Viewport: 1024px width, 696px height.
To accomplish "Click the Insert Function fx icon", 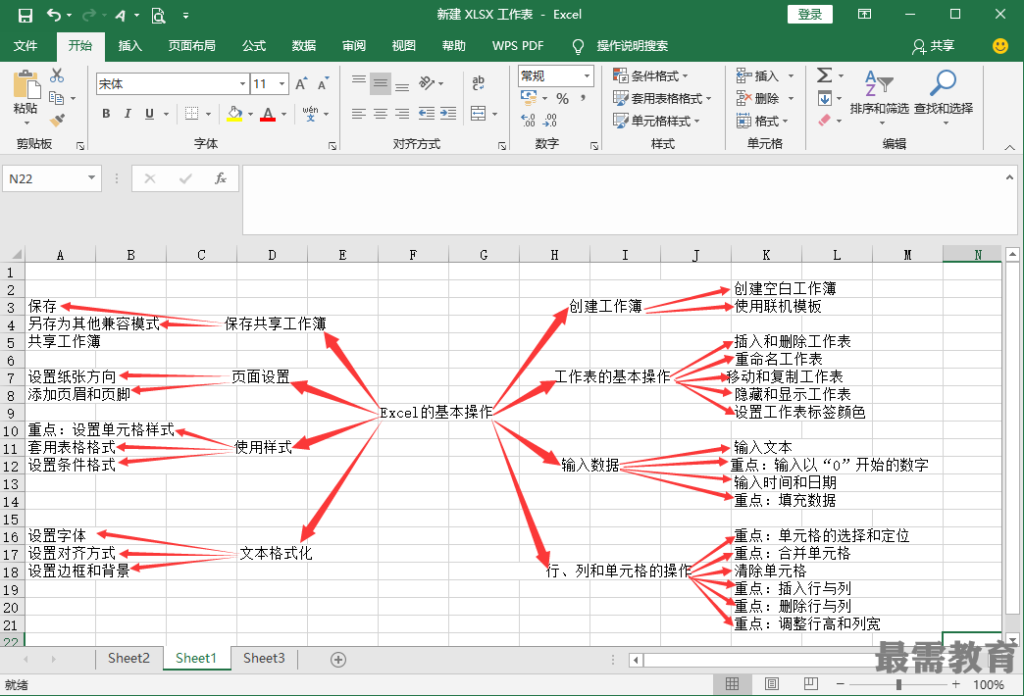I will pyautogui.click(x=221, y=178).
